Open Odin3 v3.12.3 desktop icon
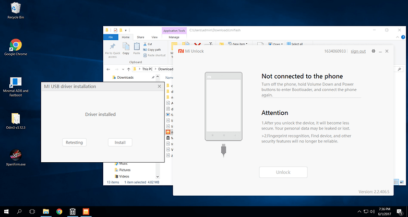Screen dimensions: 408x217 point(16,122)
